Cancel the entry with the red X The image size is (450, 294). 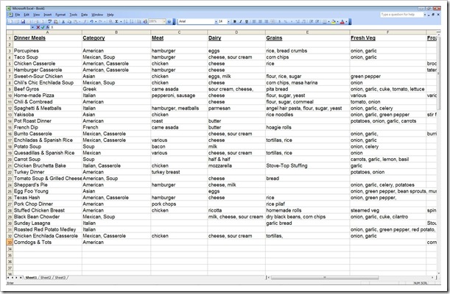click(x=38, y=27)
